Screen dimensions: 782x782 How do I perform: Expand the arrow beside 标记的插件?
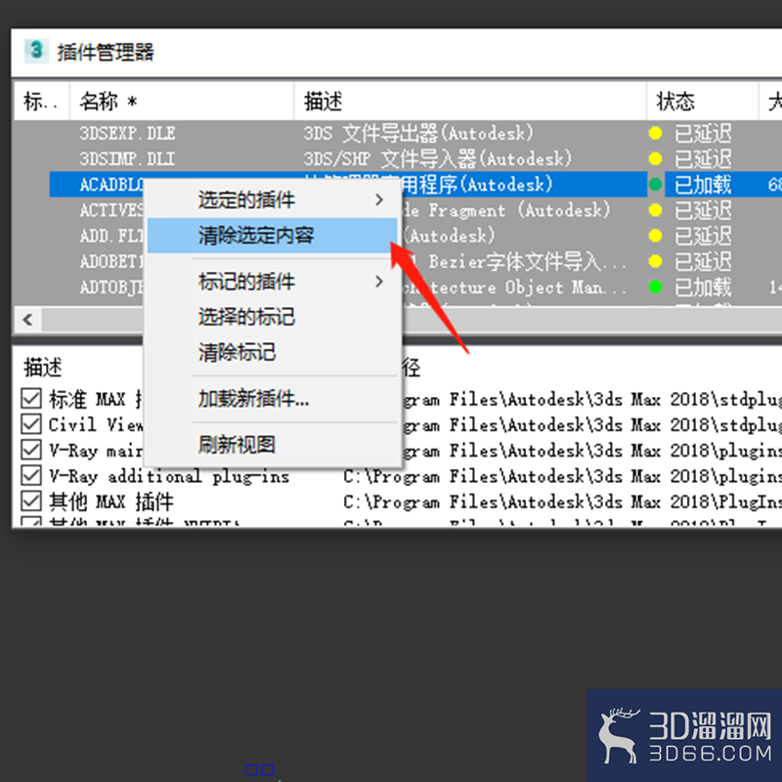379,282
